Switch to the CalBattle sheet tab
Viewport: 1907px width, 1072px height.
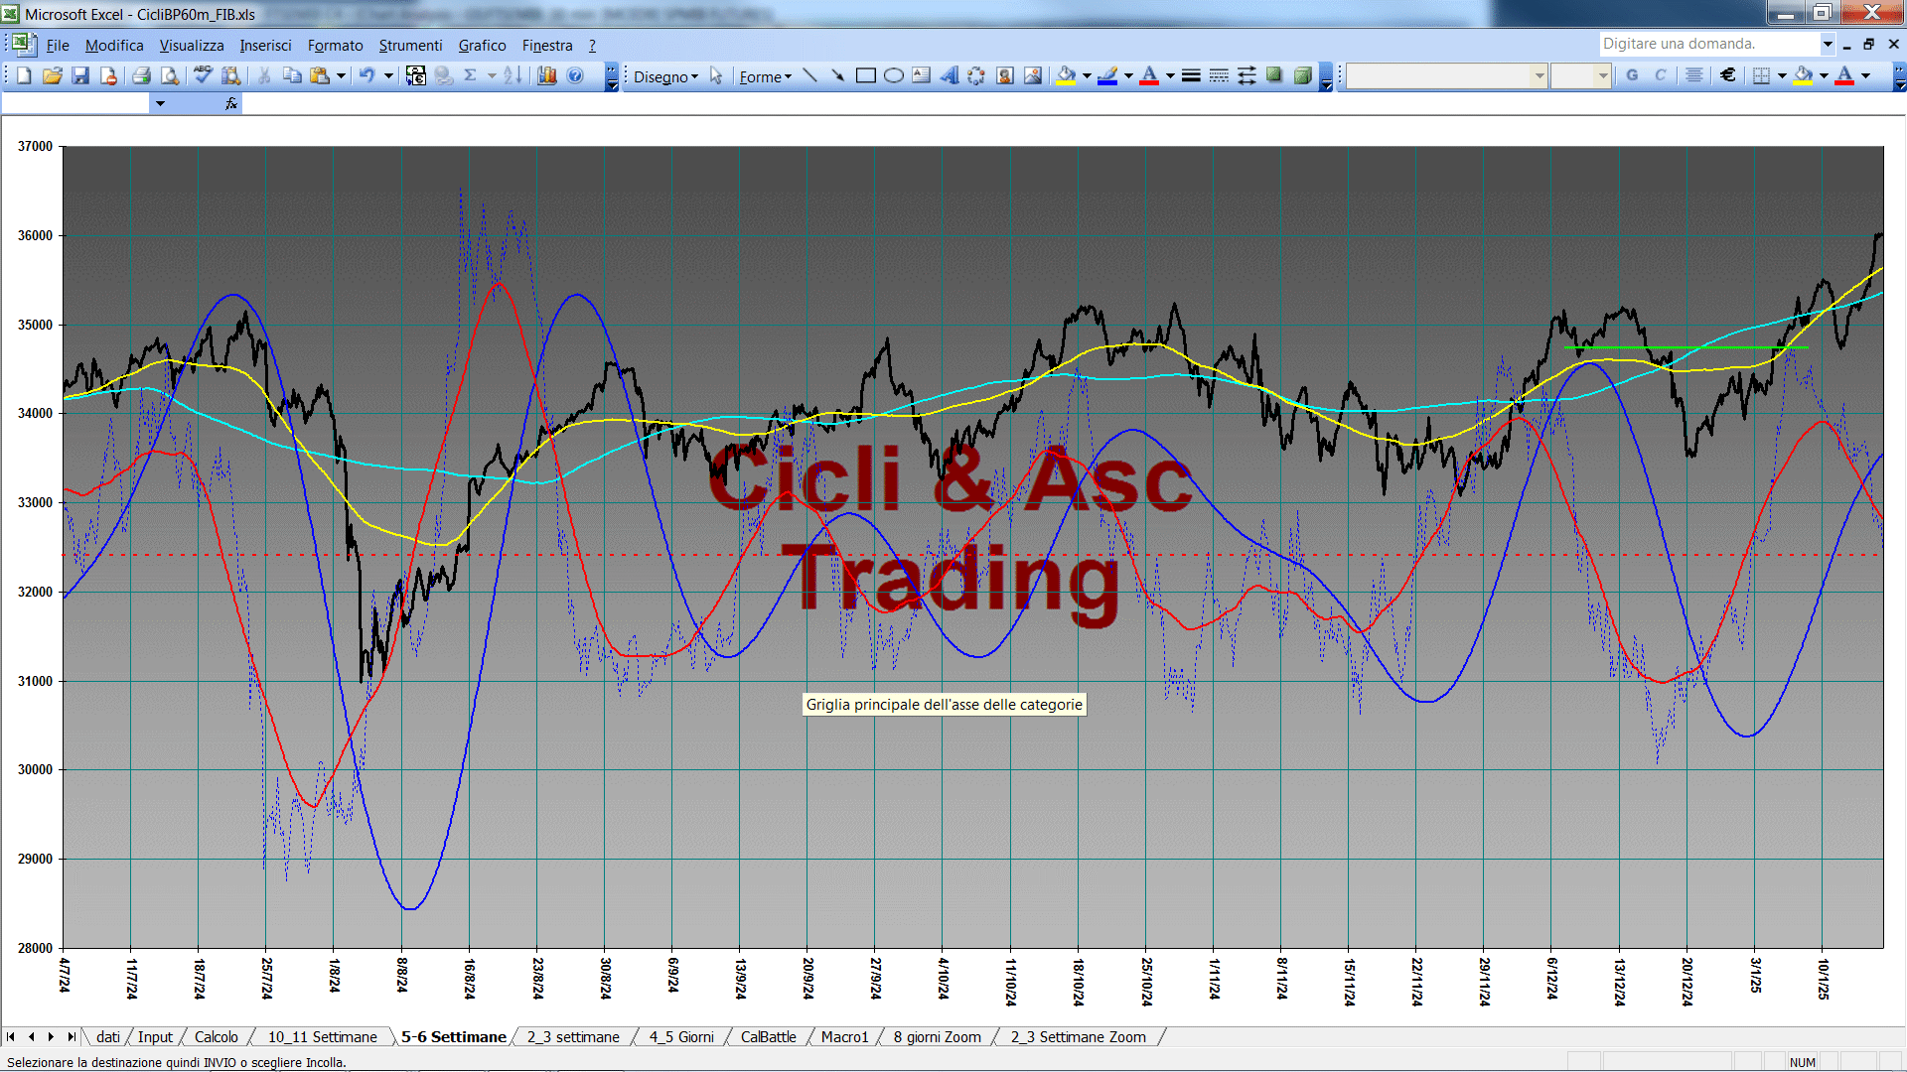point(768,1037)
